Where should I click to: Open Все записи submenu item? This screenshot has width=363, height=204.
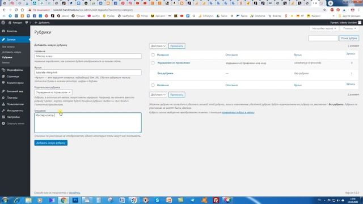point(9,46)
